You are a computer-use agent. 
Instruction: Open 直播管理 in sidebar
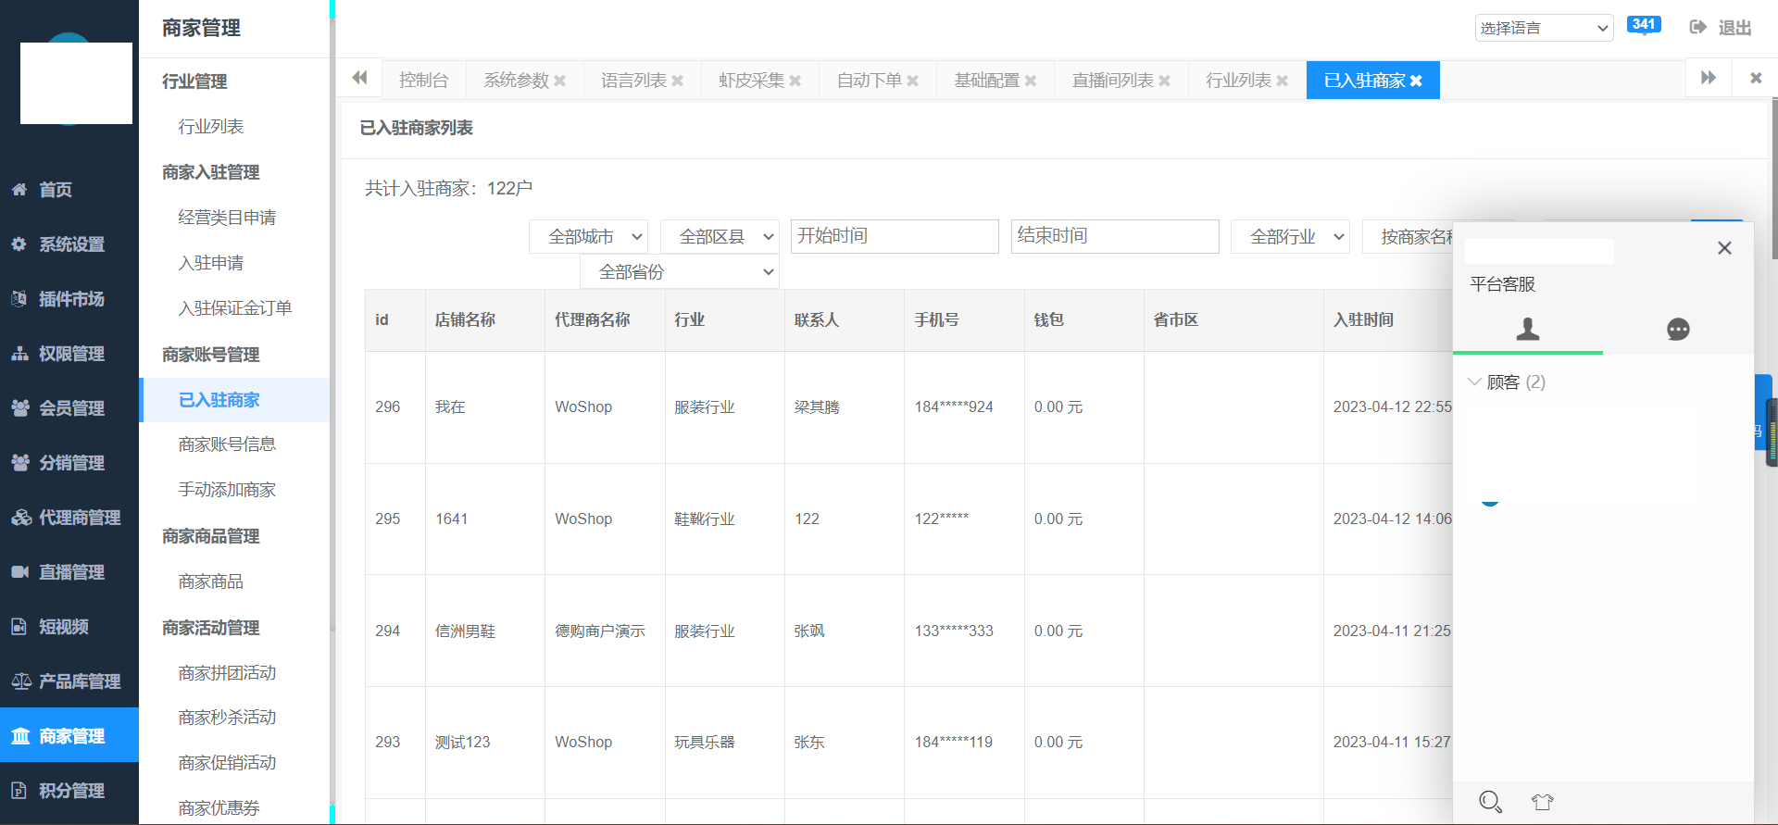click(x=69, y=572)
